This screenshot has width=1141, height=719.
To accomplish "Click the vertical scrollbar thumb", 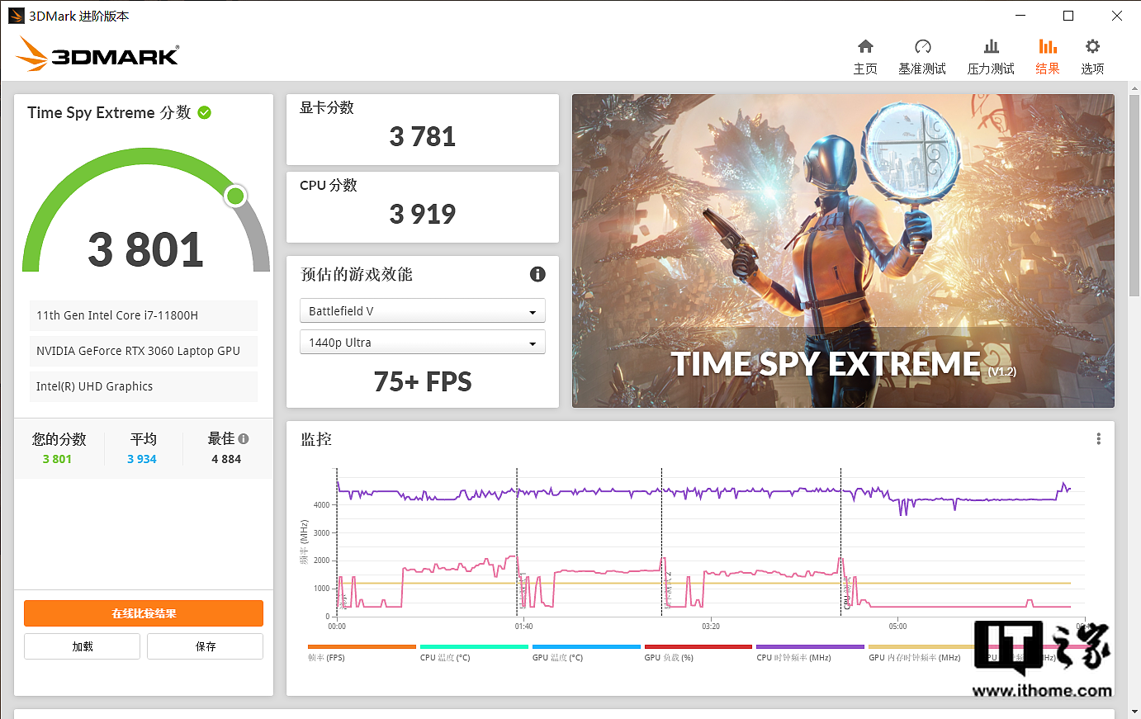I will coord(1134,195).
